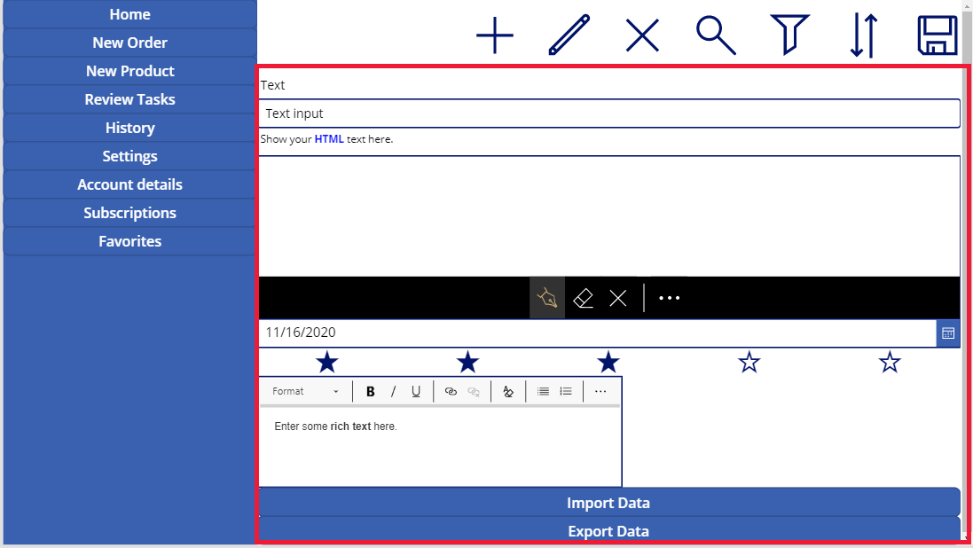The image size is (973, 548).
Task: Click the Edit pencil icon in toolbar
Action: (568, 35)
